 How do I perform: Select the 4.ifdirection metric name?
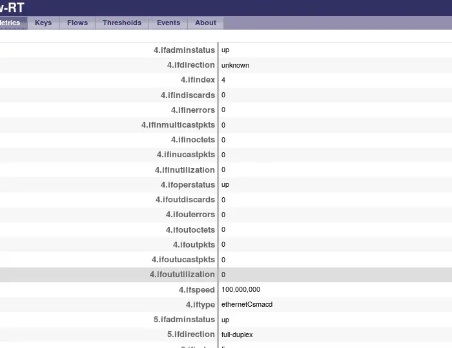191,65
